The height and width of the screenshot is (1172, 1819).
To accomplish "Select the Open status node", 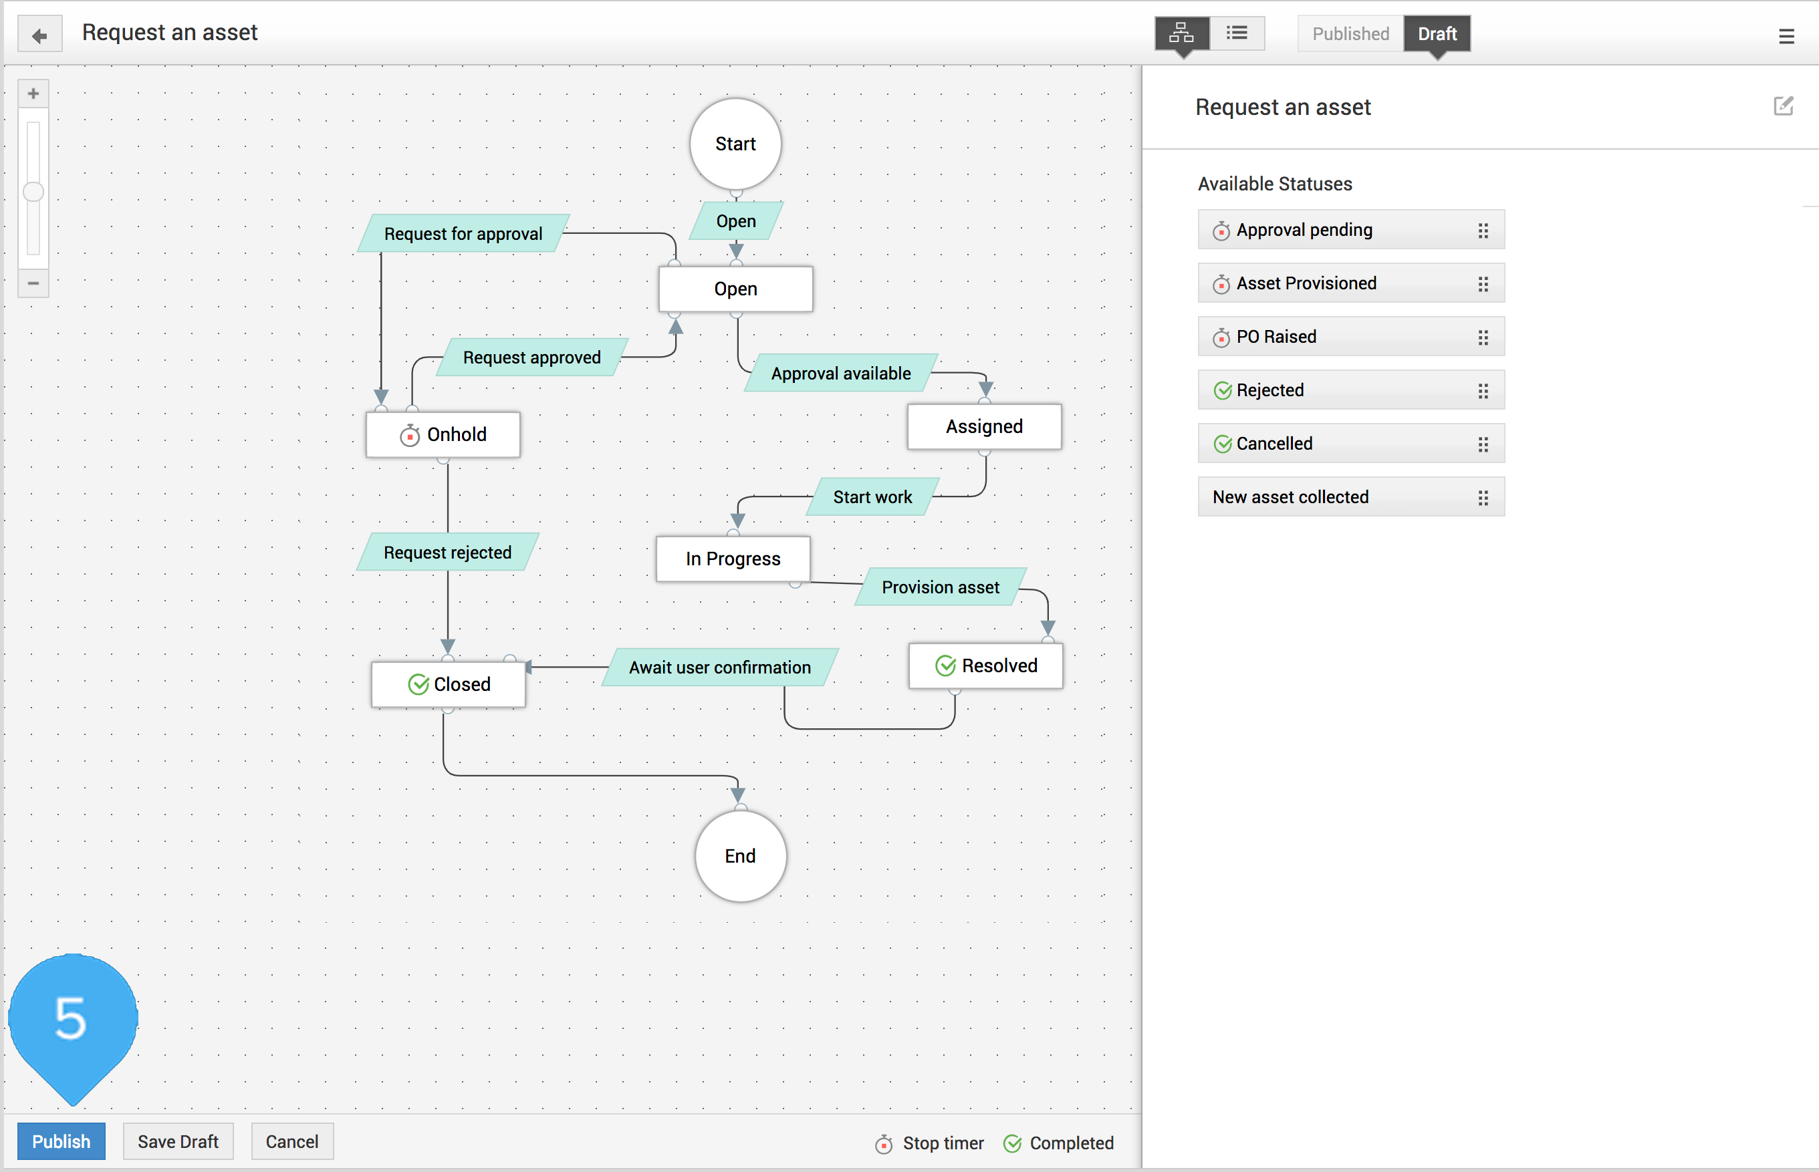I will pos(735,289).
